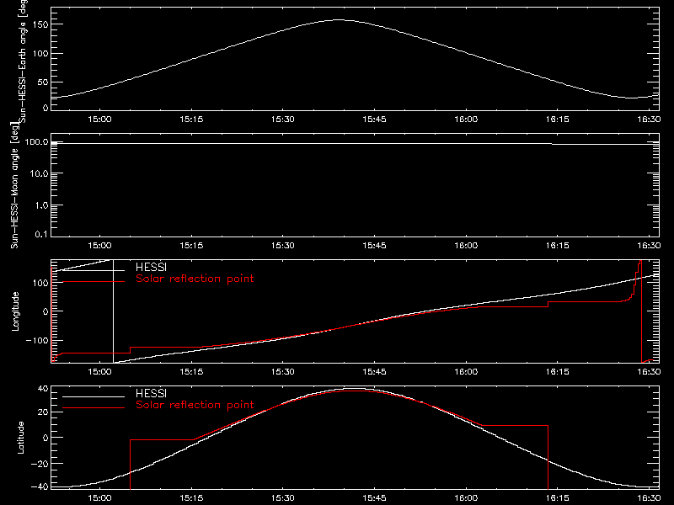Click 15:45 time label under Longitude plot
The height and width of the screenshot is (505, 674).
pyautogui.click(x=374, y=372)
